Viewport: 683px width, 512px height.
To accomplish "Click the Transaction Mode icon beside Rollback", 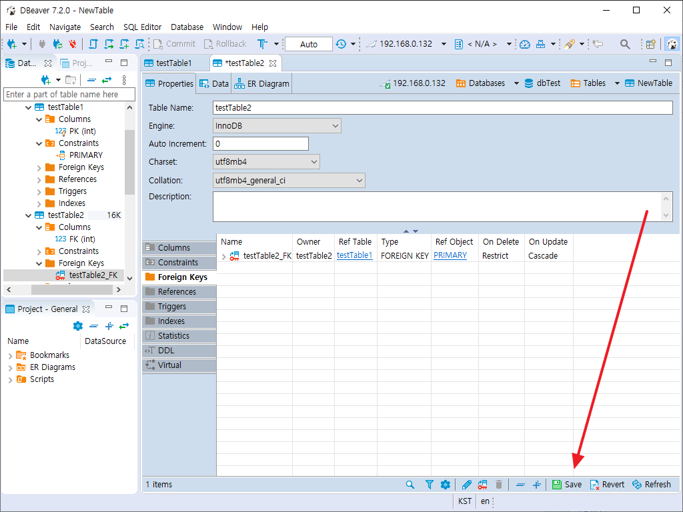I will click(262, 44).
